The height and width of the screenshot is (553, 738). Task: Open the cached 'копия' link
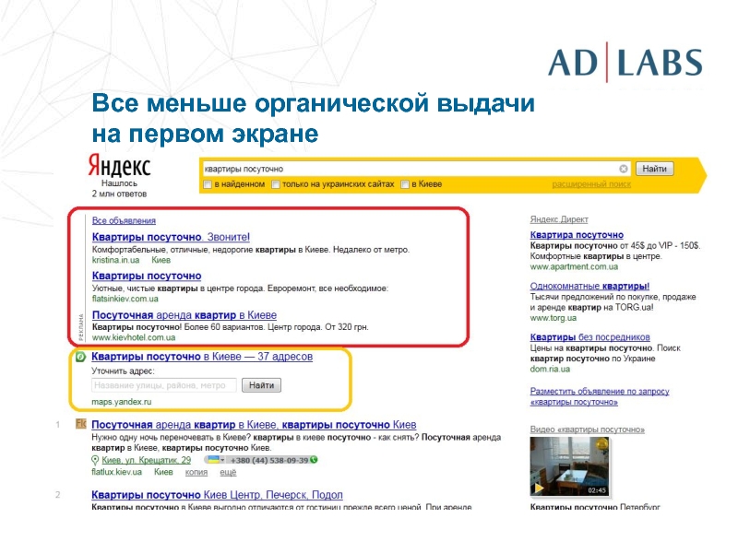pos(196,472)
